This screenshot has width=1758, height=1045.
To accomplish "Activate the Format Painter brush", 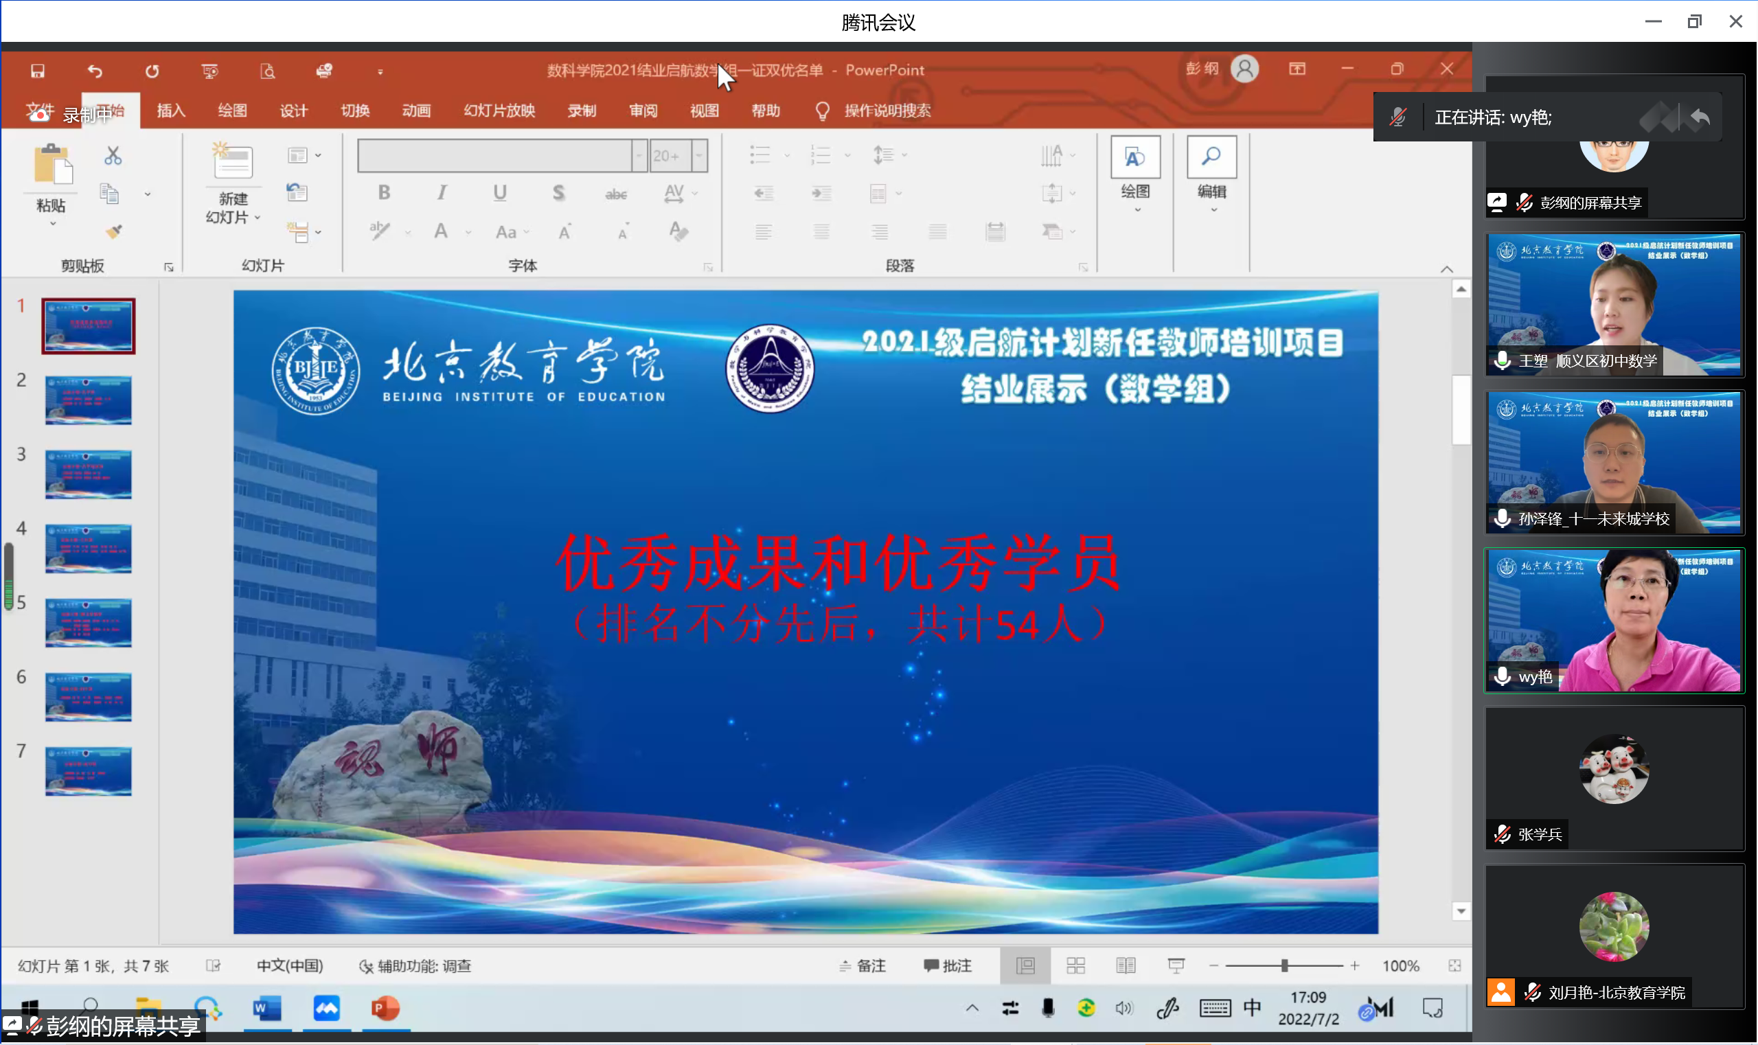I will click(x=114, y=231).
